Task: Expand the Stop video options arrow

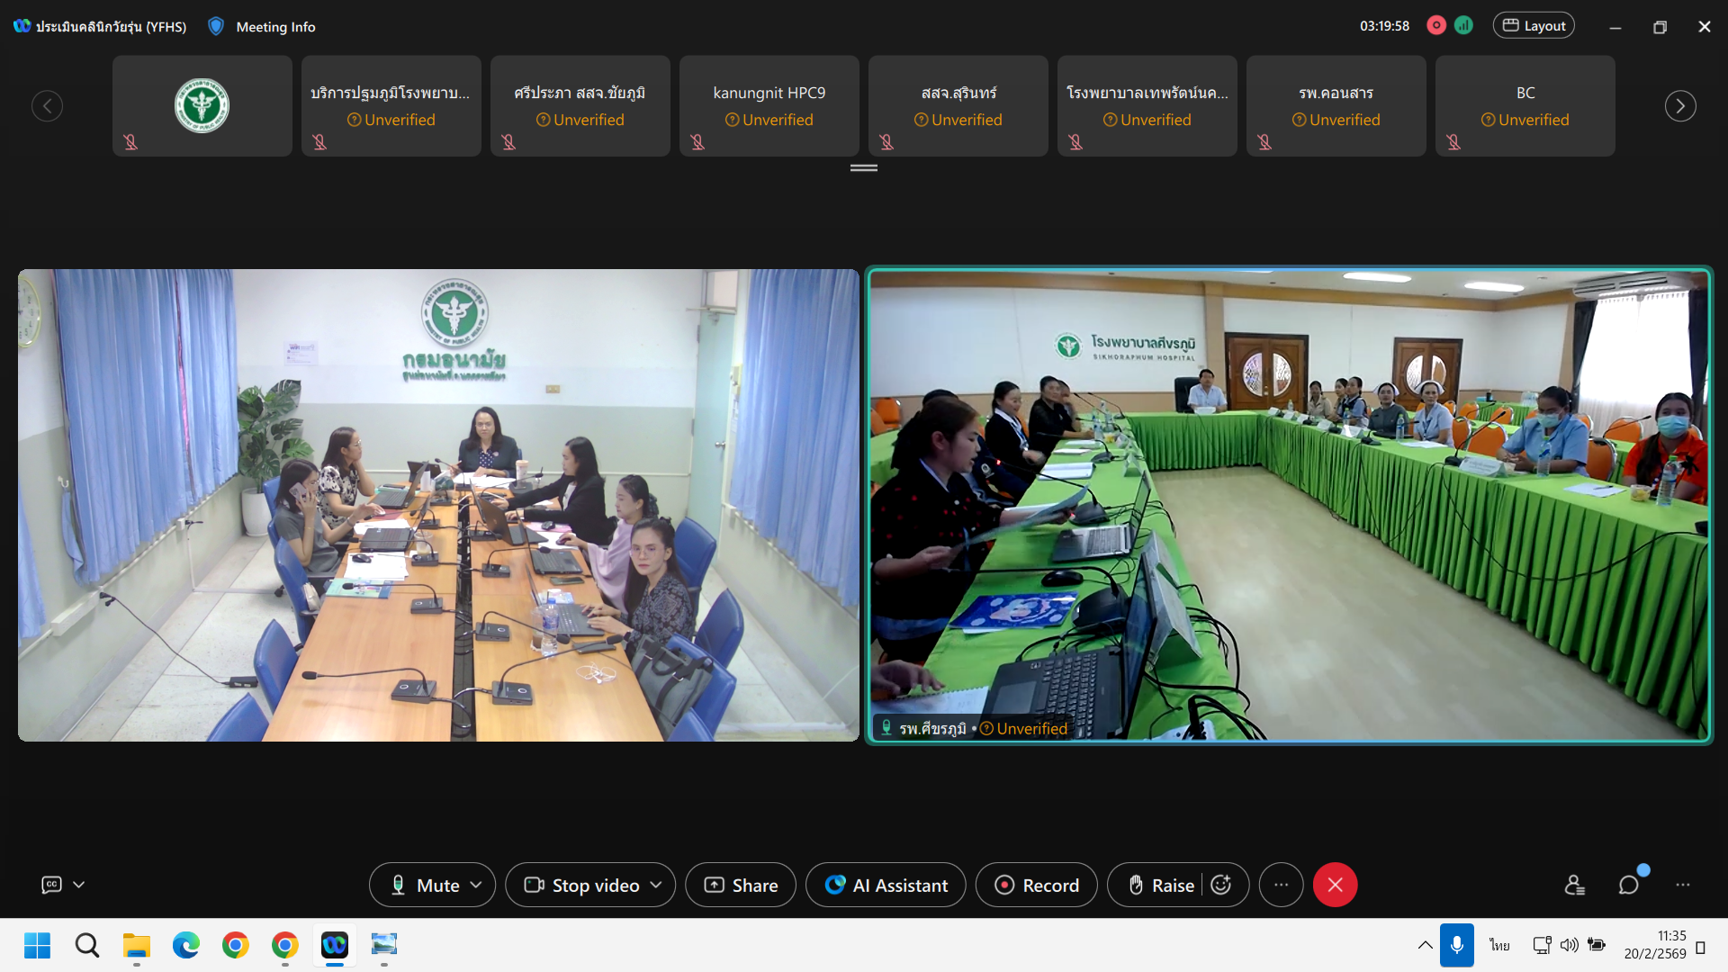Action: [x=656, y=885]
